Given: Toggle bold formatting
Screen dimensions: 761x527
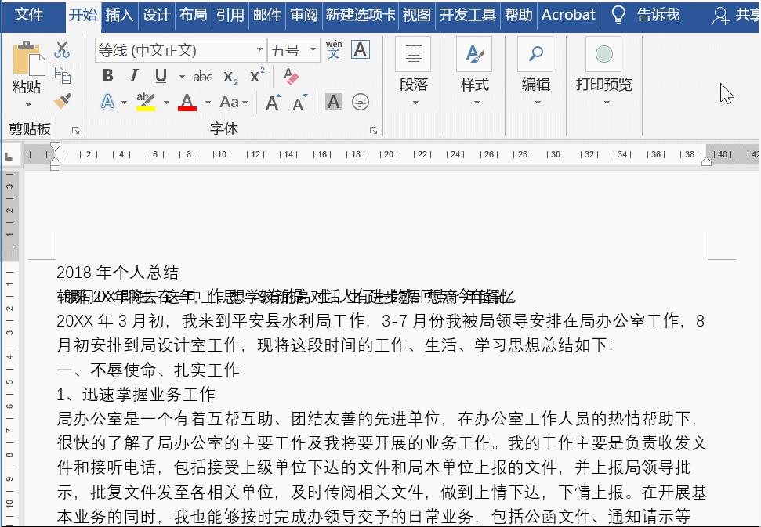Looking at the screenshot, I should 108,75.
